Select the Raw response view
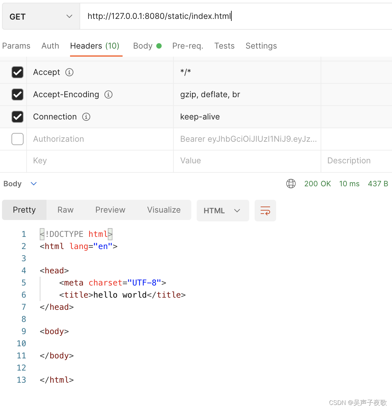Screen dimensions: 392x409 tap(65, 210)
